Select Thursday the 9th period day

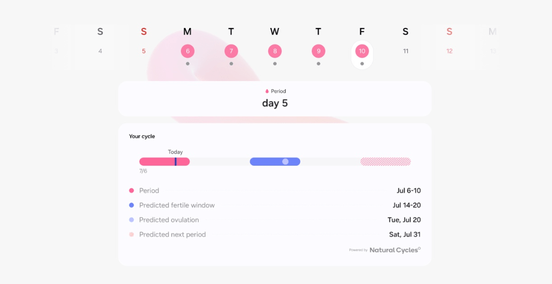[x=319, y=51]
